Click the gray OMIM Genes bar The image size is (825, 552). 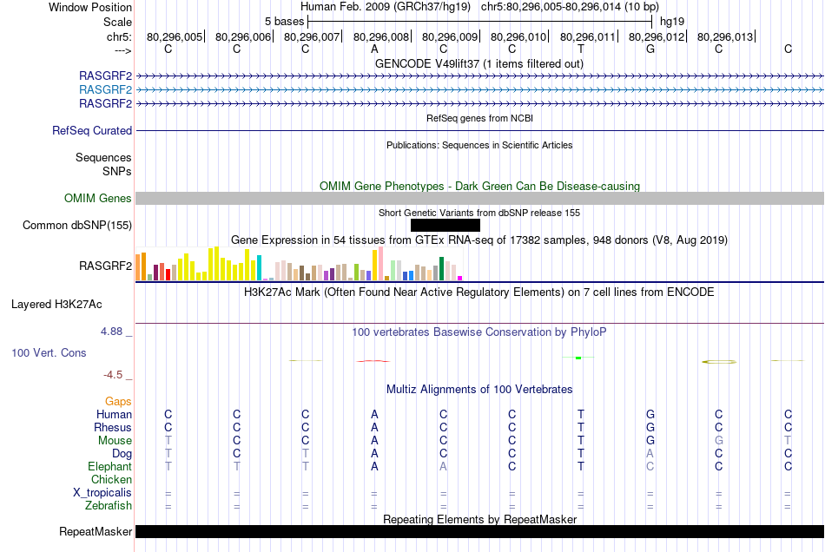tap(479, 198)
